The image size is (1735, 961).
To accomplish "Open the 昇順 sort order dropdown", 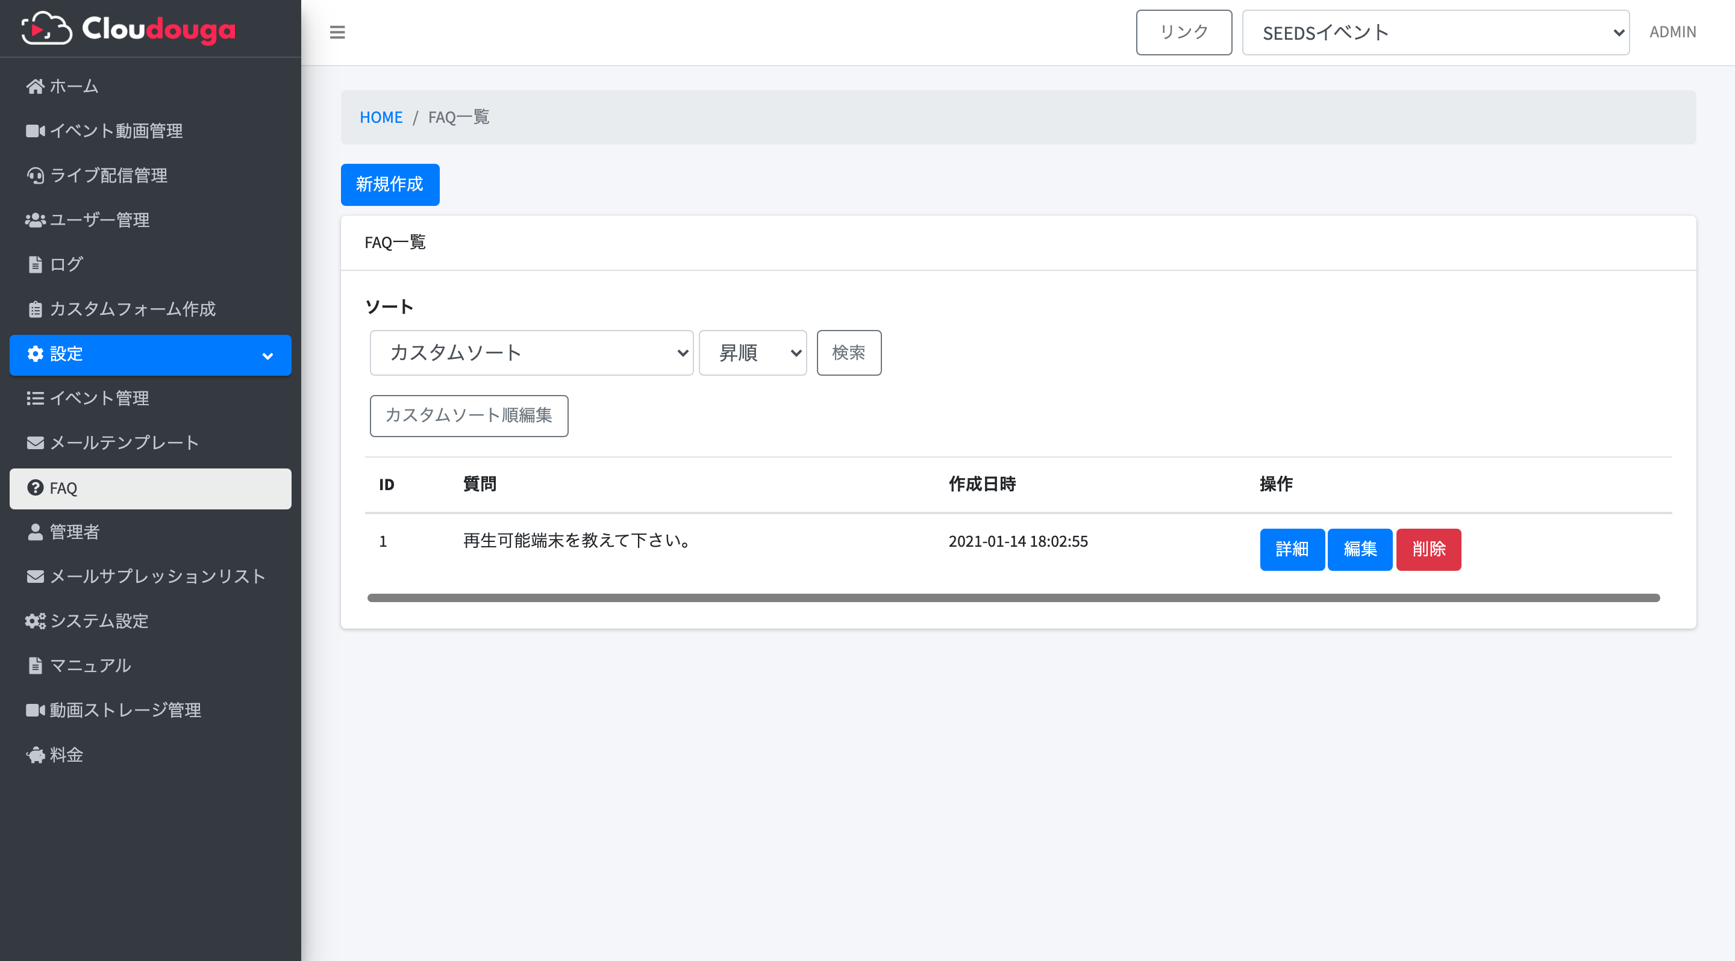I will pyautogui.click(x=752, y=353).
